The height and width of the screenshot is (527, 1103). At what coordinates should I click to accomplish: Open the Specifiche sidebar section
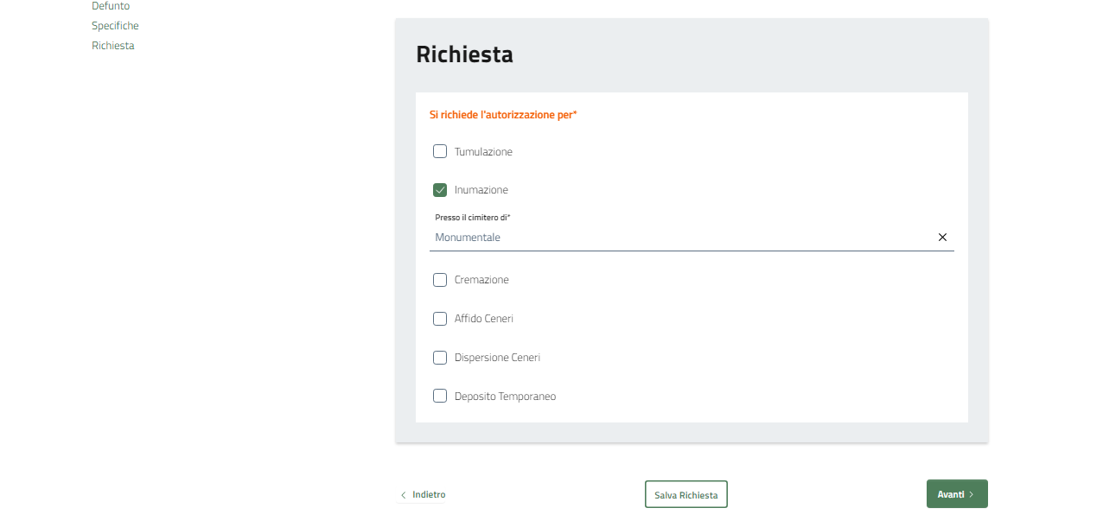(x=115, y=26)
